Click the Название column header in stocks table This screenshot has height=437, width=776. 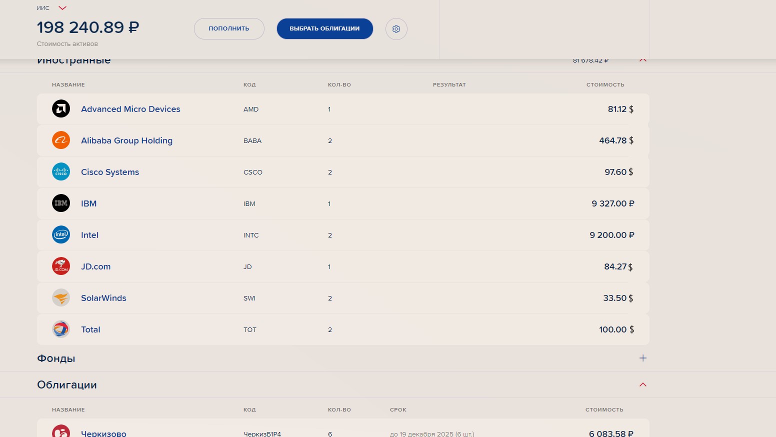[x=68, y=84]
